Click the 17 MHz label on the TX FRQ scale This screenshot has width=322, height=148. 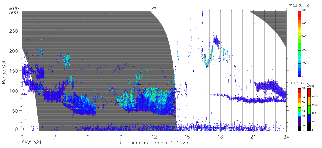[x=304, y=93]
